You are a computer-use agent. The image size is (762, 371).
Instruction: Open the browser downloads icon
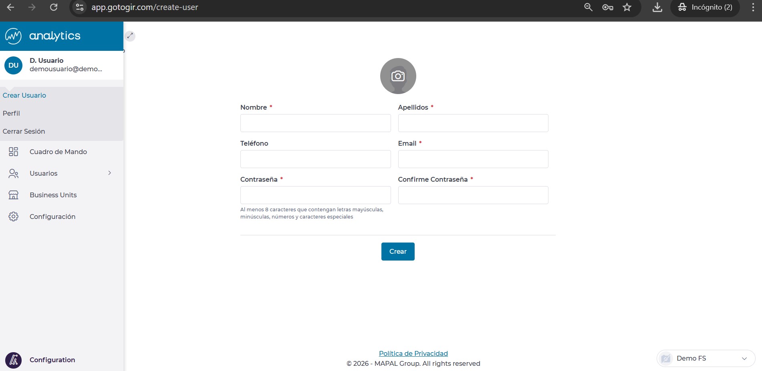click(657, 7)
